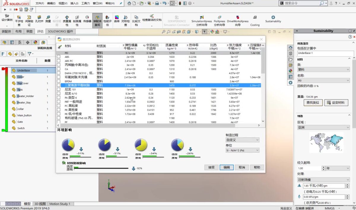The width and height of the screenshot is (356, 210).
Task: Click the 经久耐用 1.00 value field
Action: click(309, 168)
